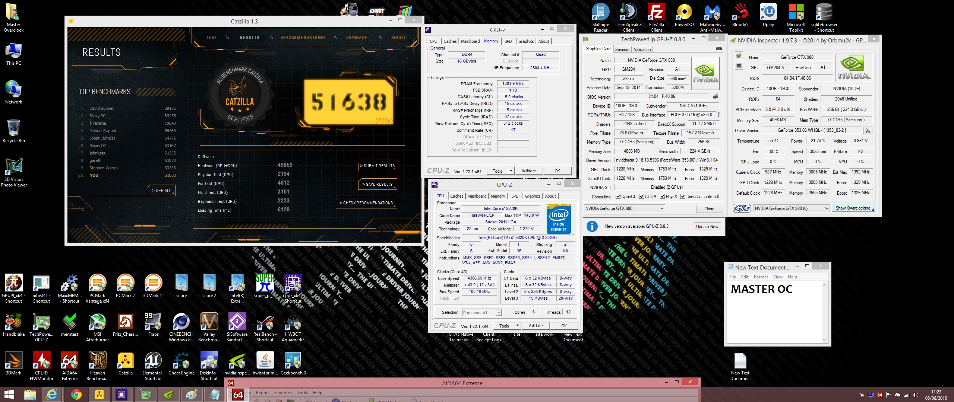This screenshot has height=402, width=954.
Task: Open GPU selection dropdown in GPU-Z
Action: click(x=624, y=208)
